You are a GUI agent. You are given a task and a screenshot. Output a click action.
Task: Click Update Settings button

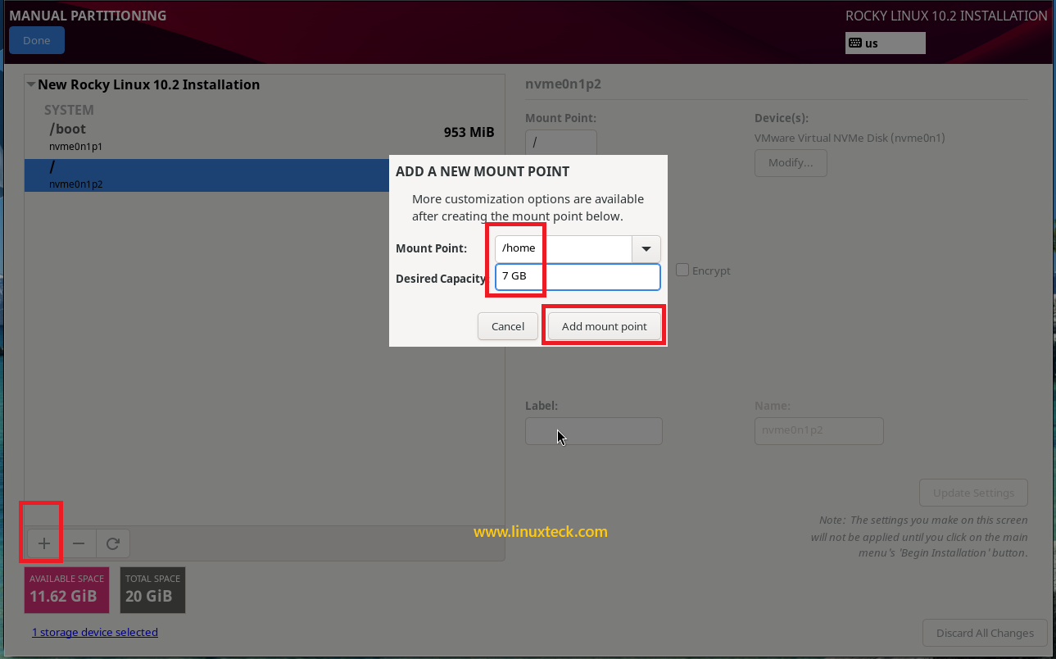click(x=973, y=493)
